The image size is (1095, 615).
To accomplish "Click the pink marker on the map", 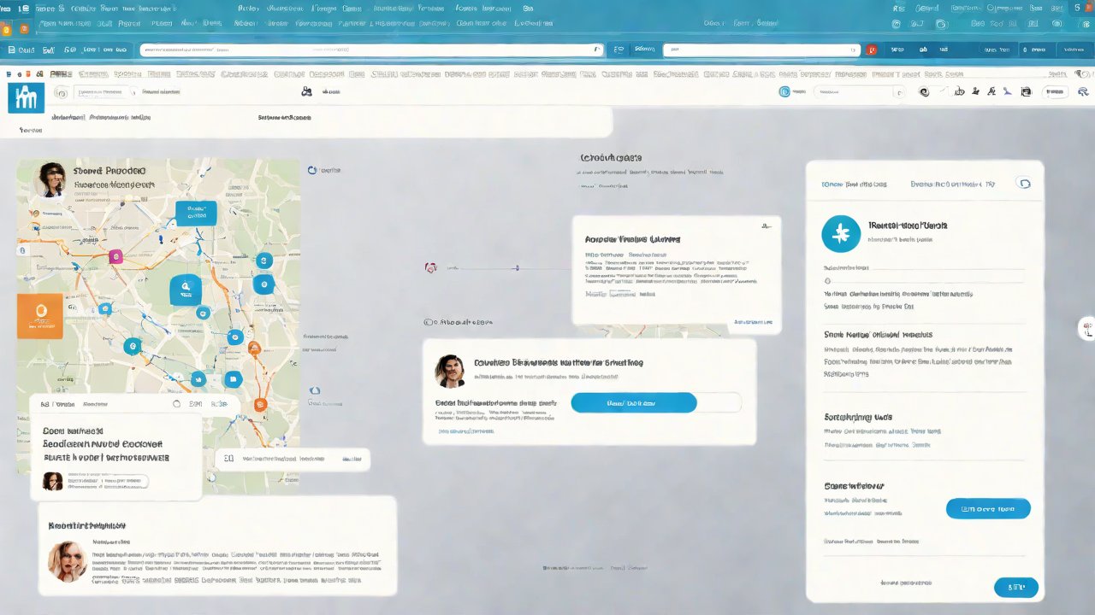I will [x=115, y=256].
